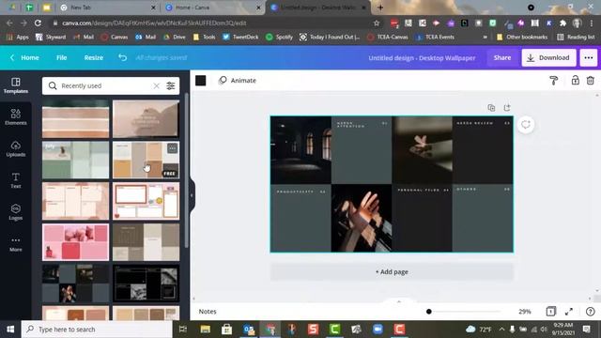Click Notes at the bottom
The width and height of the screenshot is (601, 338).
[x=208, y=312]
